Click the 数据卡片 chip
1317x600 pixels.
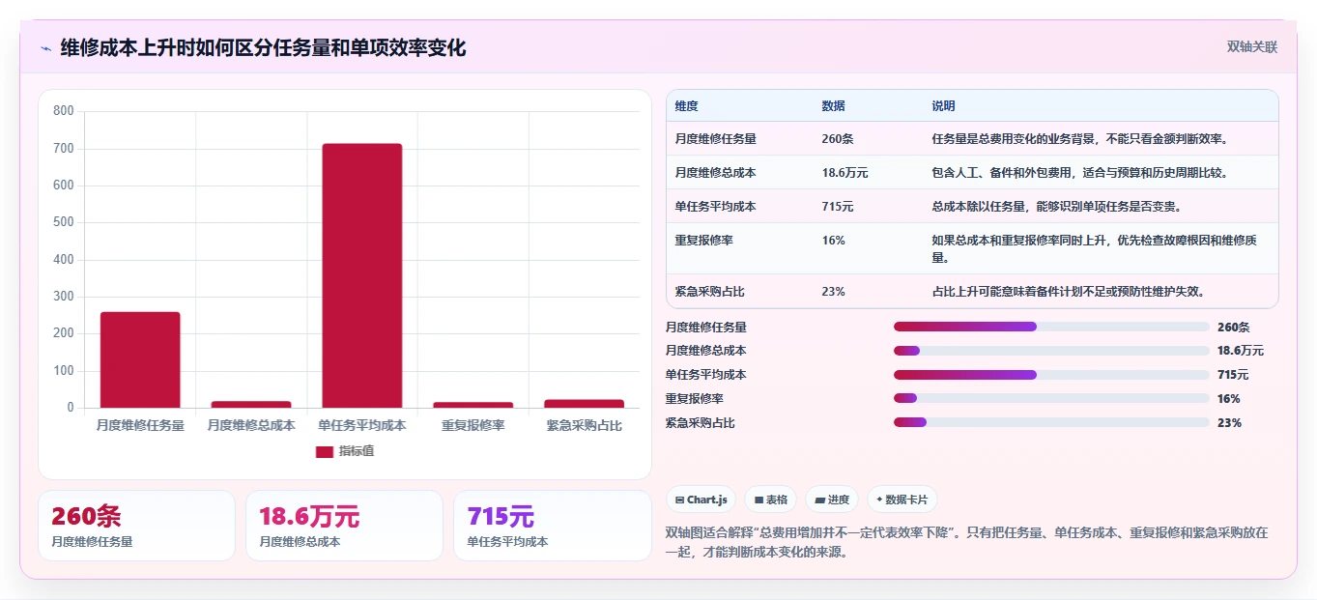pyautogui.click(x=902, y=500)
